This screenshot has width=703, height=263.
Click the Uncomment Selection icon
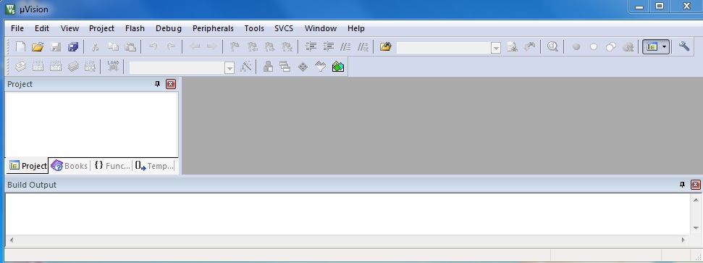coord(363,46)
